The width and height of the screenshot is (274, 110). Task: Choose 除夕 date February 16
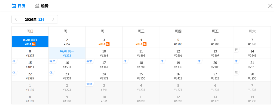[x=67, y=65]
